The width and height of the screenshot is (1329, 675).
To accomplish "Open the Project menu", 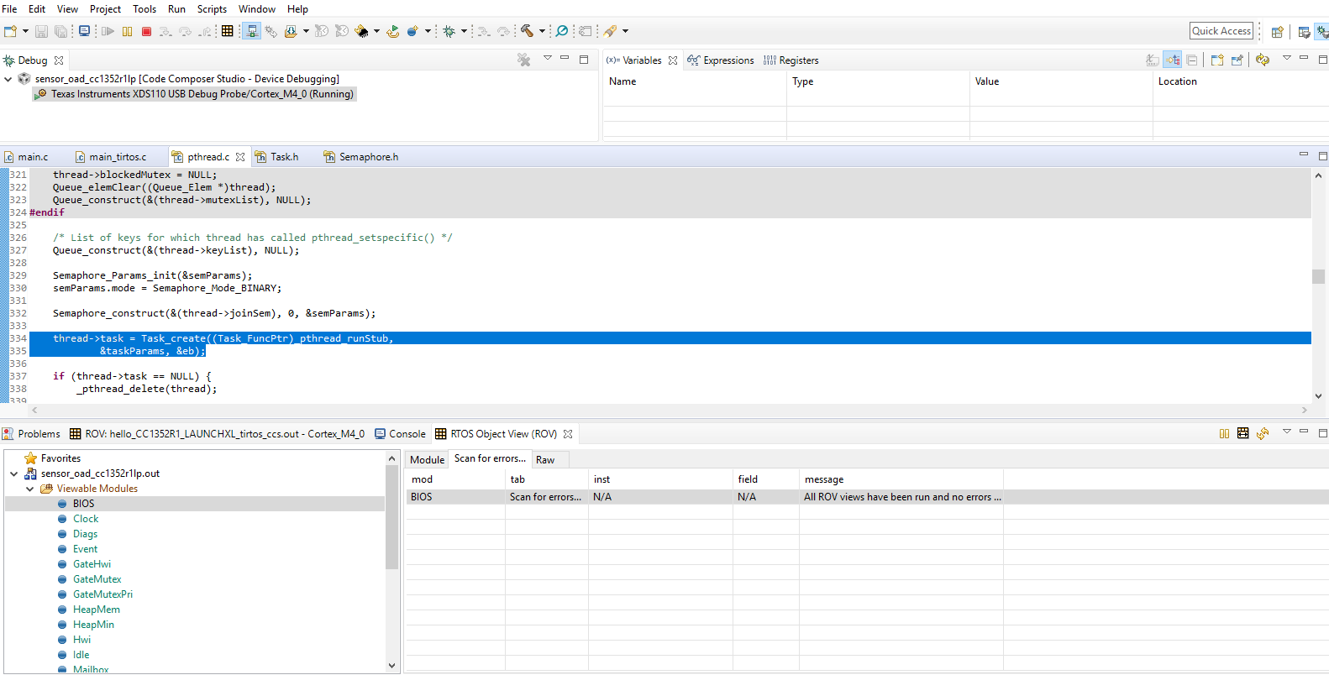I will pos(105,9).
